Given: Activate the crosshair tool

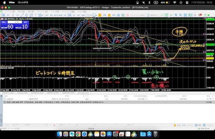Looking at the screenshot, I should (x=8, y=15).
